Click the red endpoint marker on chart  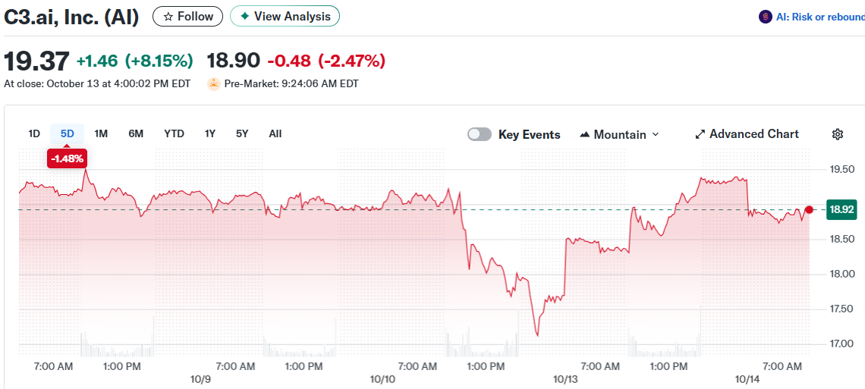(x=810, y=210)
